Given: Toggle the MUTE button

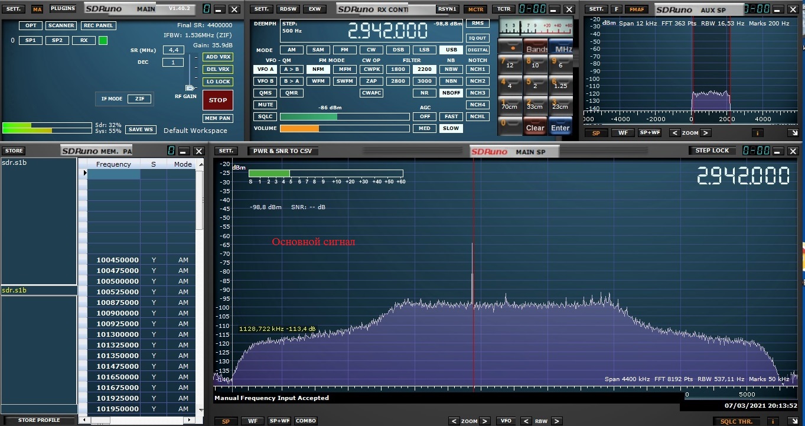Looking at the screenshot, I should pyautogui.click(x=265, y=105).
